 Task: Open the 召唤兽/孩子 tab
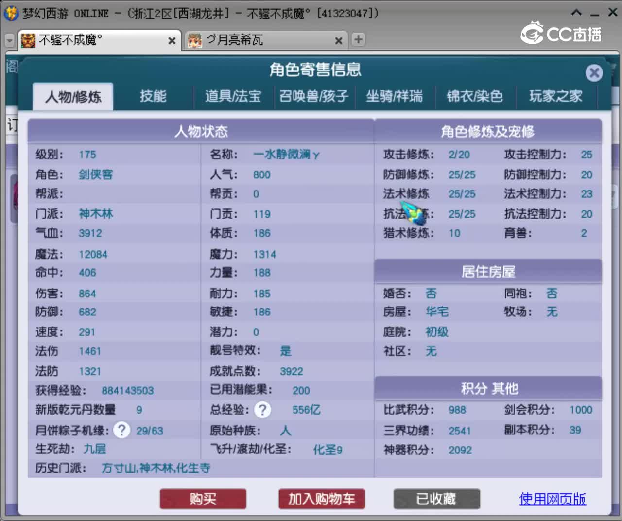point(314,96)
